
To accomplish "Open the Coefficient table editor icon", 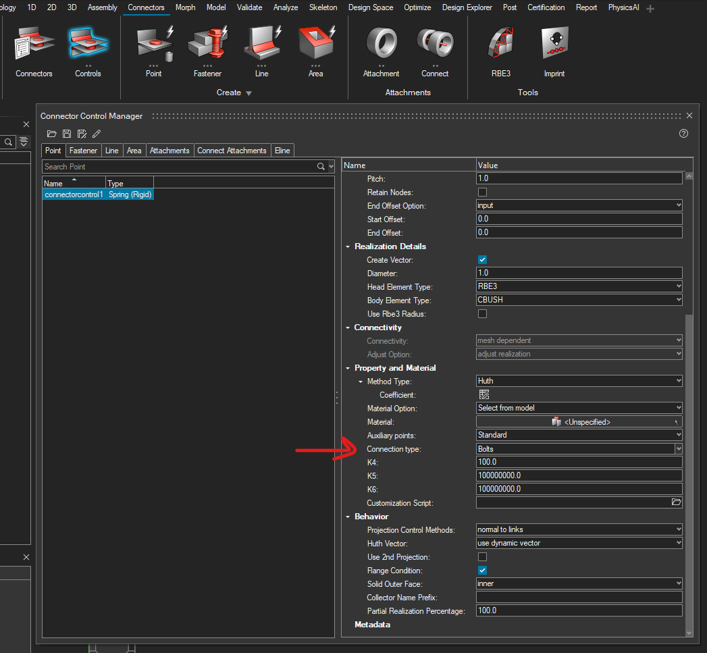I will [x=483, y=394].
